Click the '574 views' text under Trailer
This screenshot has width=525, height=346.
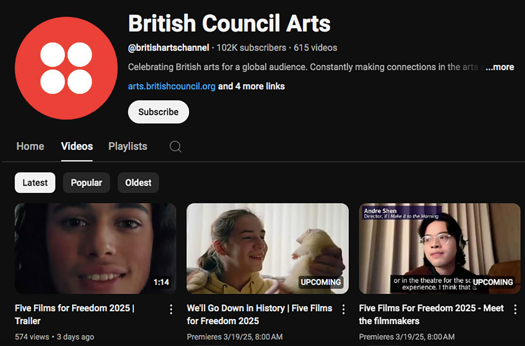click(x=32, y=337)
